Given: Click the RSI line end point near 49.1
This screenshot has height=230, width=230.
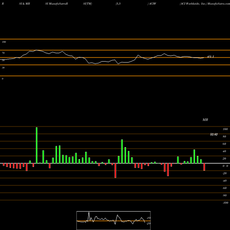Looking at the screenshot, I should (204, 57).
